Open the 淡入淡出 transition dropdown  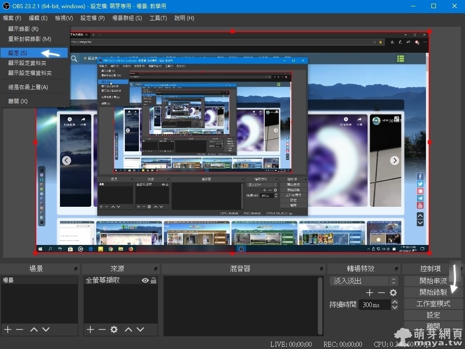pyautogui.click(x=364, y=281)
